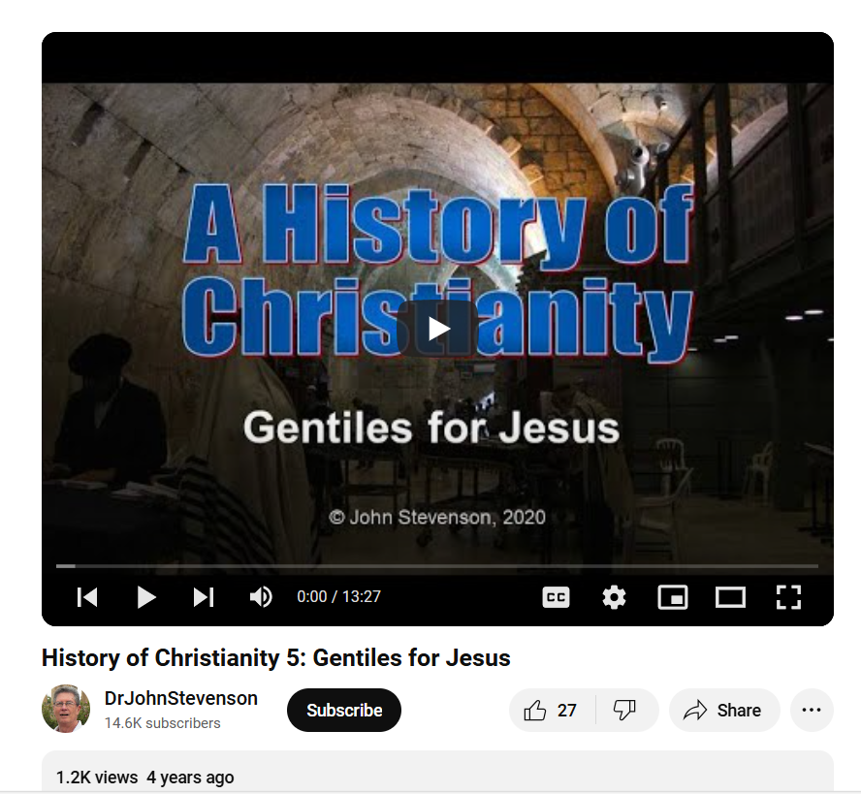Toggle theater mode view
This screenshot has width=861, height=794.
tap(730, 597)
